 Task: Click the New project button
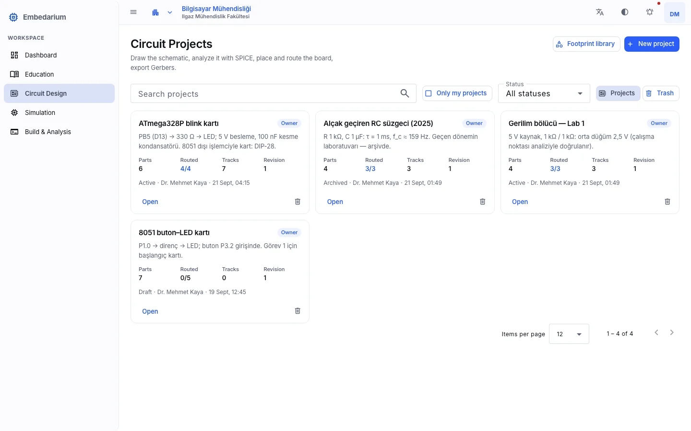(x=652, y=44)
